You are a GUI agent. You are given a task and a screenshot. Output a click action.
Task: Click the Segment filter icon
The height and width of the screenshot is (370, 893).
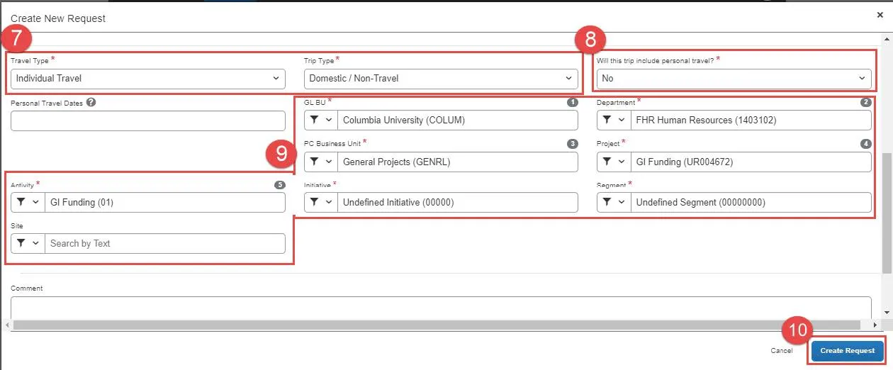point(607,203)
